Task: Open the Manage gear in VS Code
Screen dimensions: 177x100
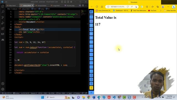Action: [3, 89]
